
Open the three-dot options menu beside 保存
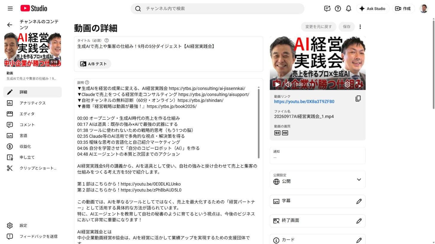[360, 27]
